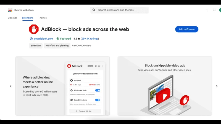
Task: Switch to the Themes tab
Action: [42, 18]
